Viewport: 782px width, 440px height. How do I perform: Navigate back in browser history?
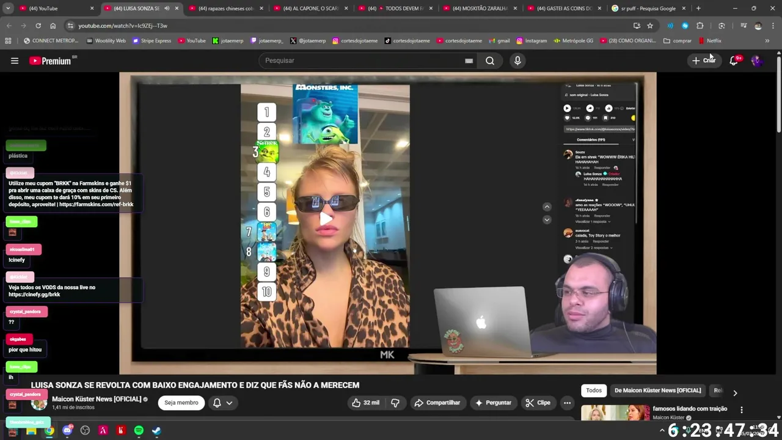[9, 26]
